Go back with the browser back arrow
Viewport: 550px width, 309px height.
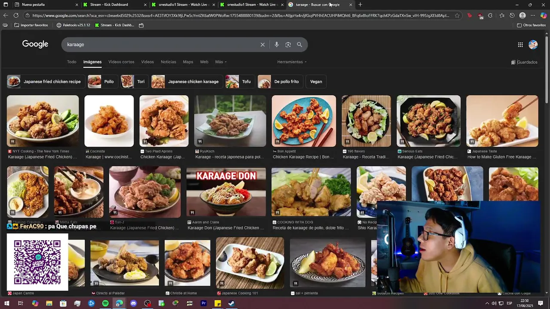(x=6, y=15)
